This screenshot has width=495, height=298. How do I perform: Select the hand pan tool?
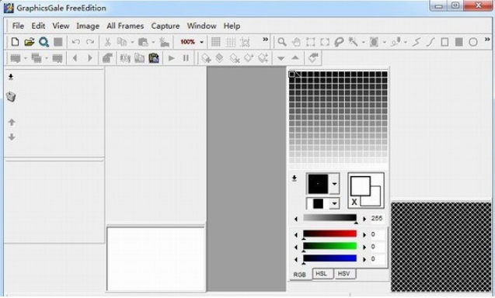tap(296, 42)
